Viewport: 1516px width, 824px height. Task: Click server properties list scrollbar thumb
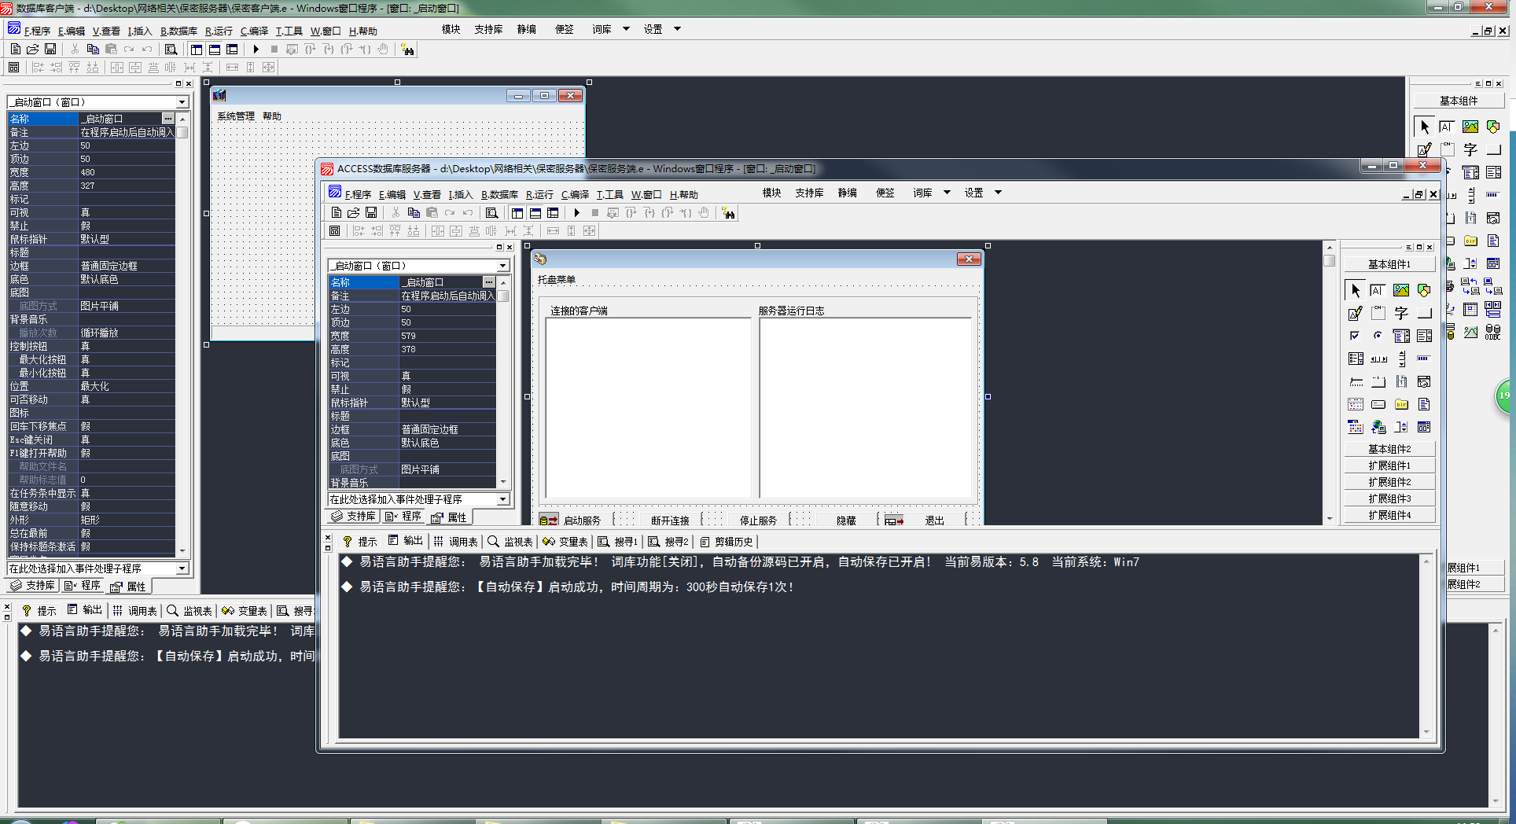pyautogui.click(x=503, y=296)
